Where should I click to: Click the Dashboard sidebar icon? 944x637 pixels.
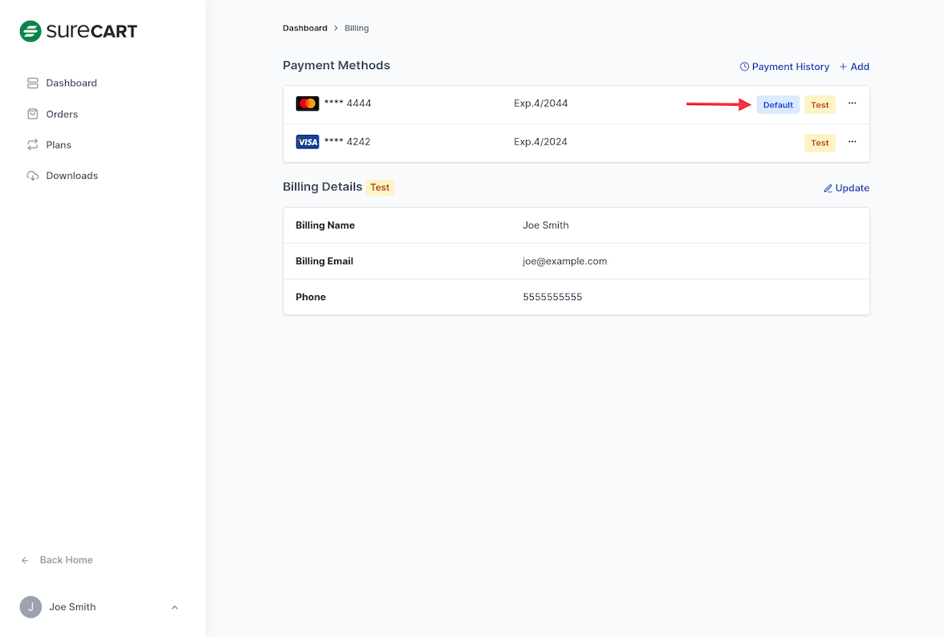pos(33,83)
